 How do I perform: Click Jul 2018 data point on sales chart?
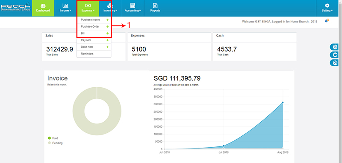pyautogui.click(x=224, y=146)
